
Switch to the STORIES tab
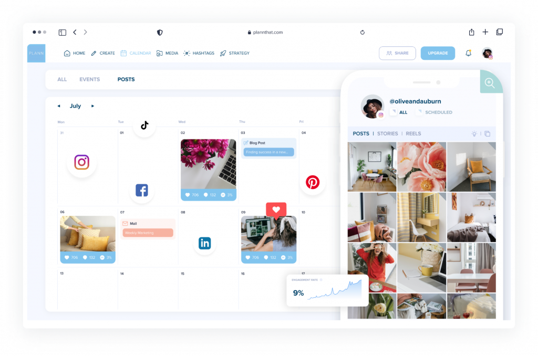coord(387,133)
